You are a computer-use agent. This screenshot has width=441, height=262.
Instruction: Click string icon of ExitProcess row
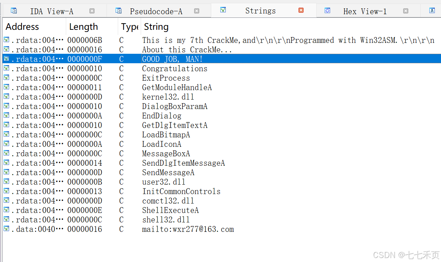tap(6, 77)
